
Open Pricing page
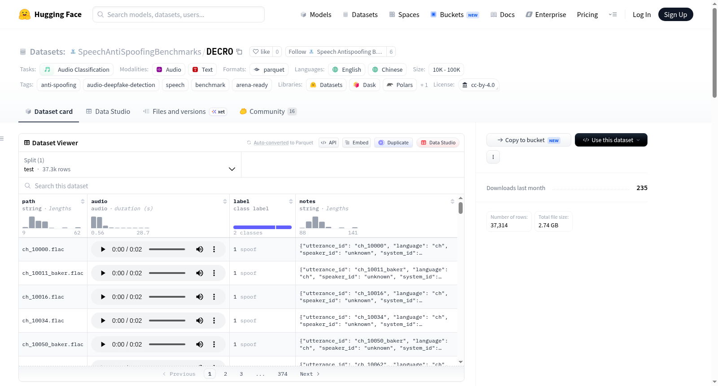point(587,14)
